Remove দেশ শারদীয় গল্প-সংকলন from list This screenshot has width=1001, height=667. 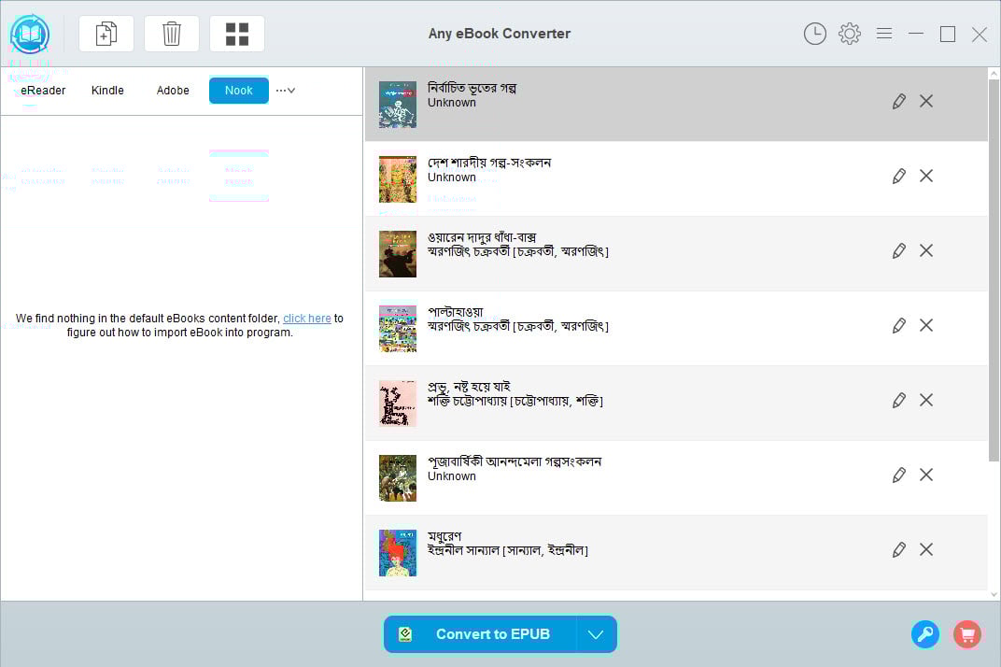coord(925,176)
